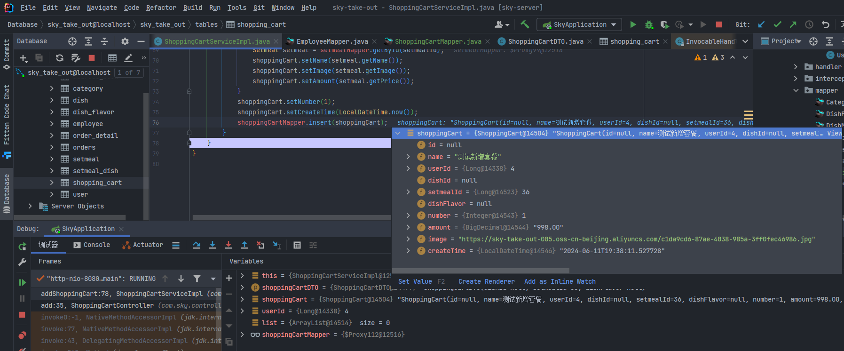Viewport: 844px width, 351px height.
Task: Run to cursor in the debug toolbar
Action: [276, 245]
